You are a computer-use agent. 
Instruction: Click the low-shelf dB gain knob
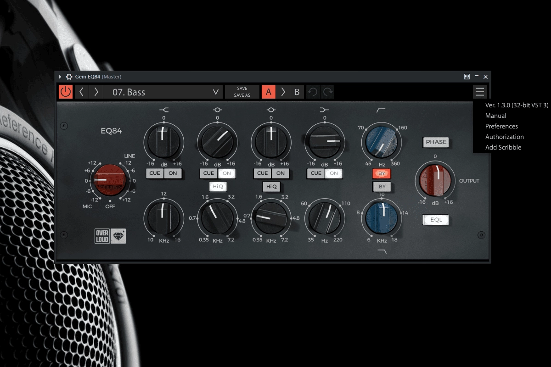pos(325,142)
